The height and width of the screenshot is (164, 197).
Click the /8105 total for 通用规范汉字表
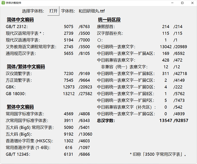(84, 53)
